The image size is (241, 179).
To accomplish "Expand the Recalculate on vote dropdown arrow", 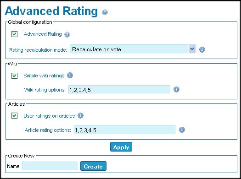I will (192, 49).
